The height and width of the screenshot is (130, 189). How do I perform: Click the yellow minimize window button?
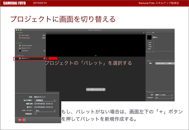pyautogui.click(x=19, y=30)
